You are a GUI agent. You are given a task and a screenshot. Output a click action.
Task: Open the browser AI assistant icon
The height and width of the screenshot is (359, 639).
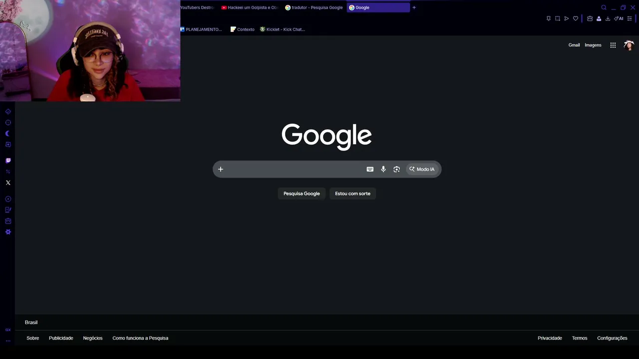click(x=619, y=18)
